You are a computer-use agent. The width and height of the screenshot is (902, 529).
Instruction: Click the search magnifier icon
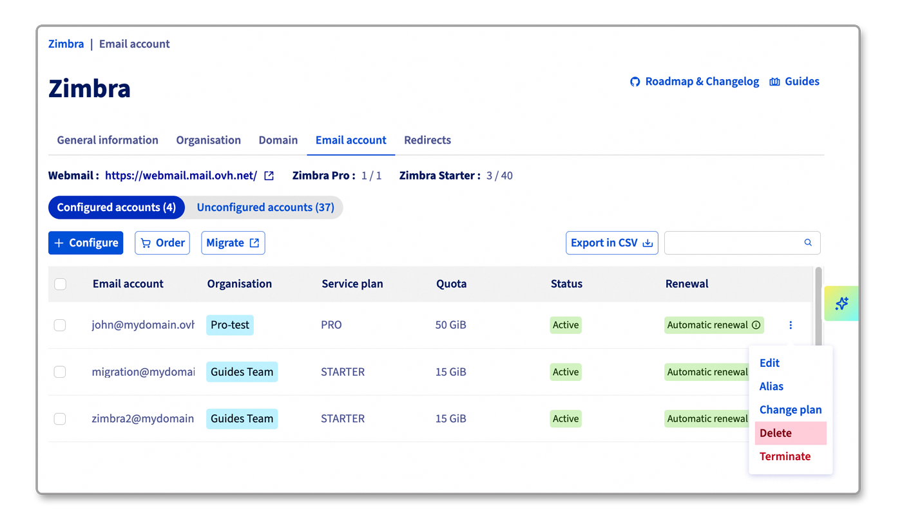click(x=808, y=243)
